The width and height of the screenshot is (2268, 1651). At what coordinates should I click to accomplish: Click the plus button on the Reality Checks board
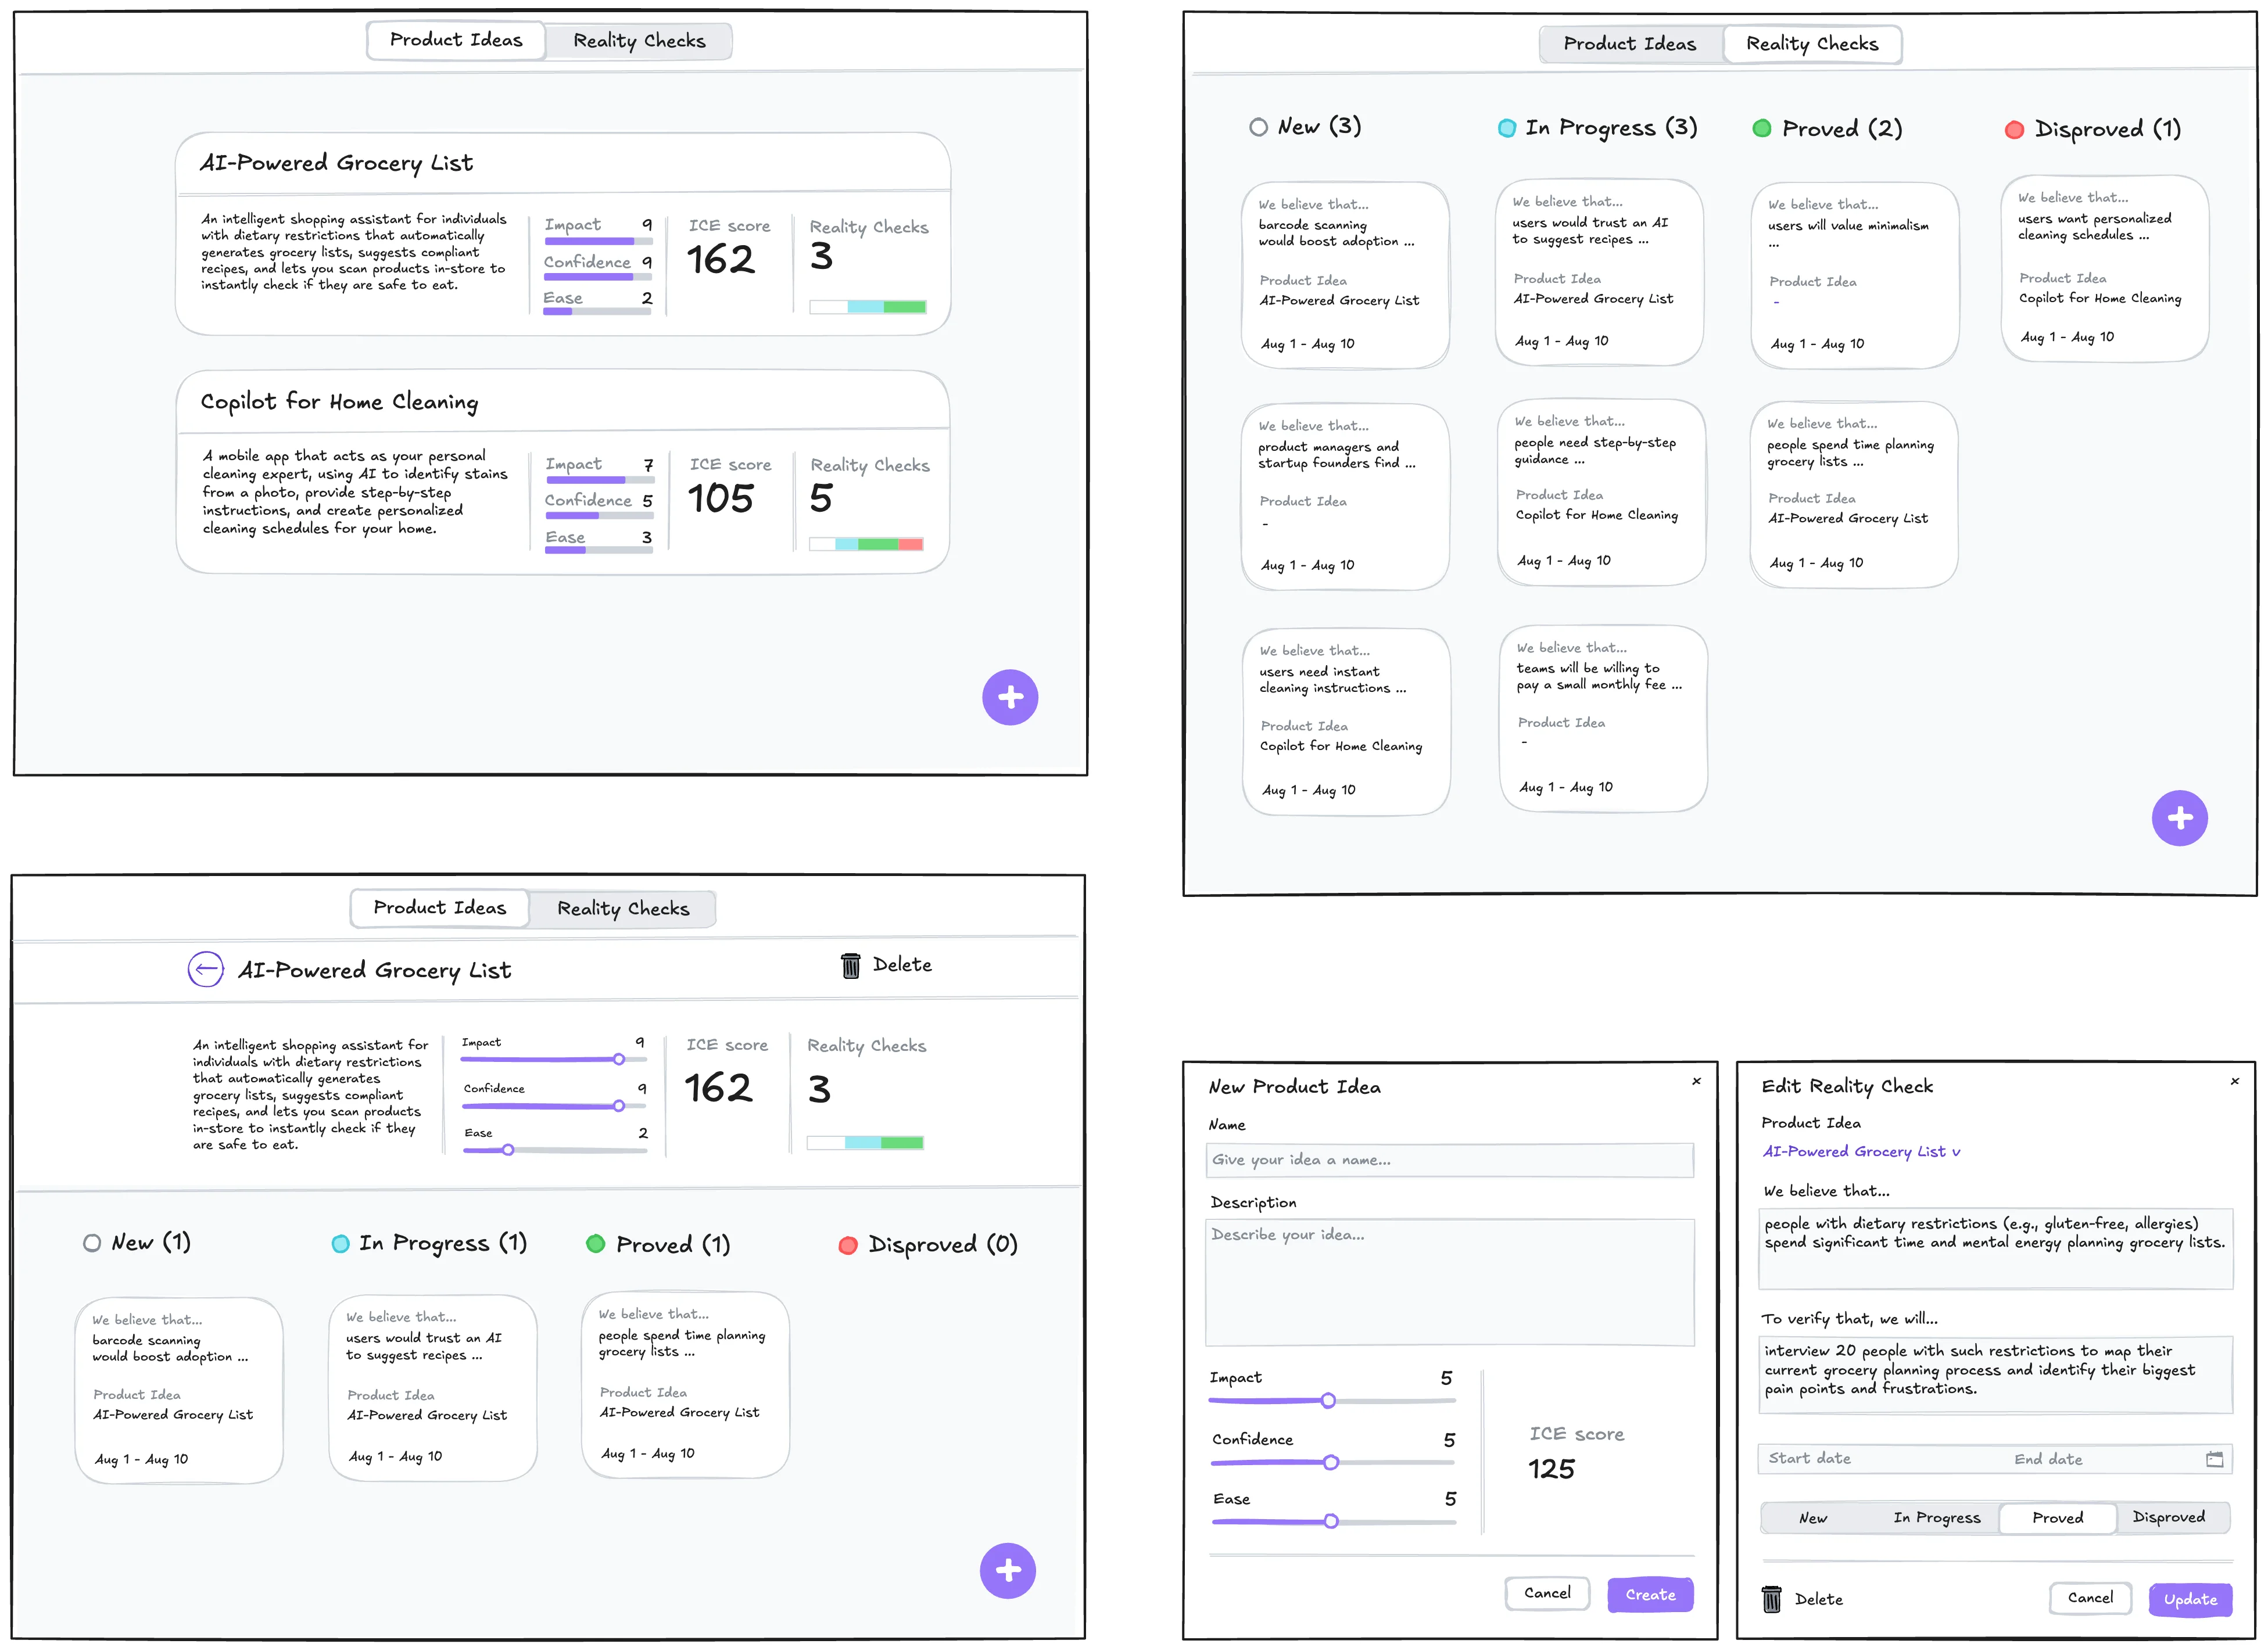coord(2179,818)
